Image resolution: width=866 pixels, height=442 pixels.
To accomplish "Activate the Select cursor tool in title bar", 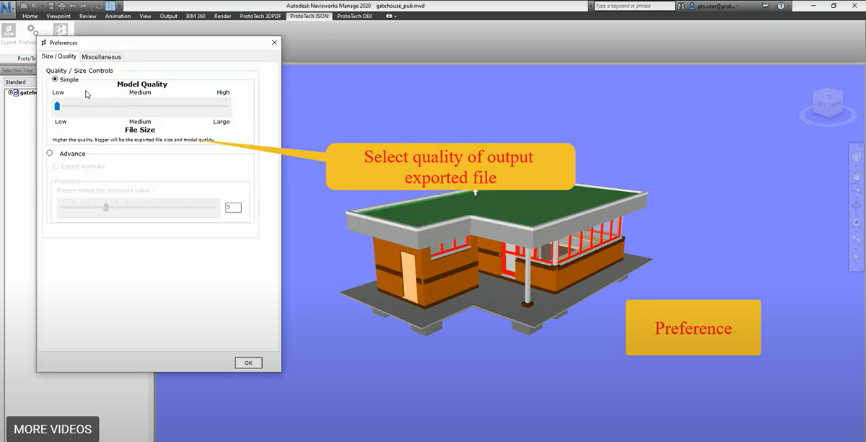I will 110,6.
